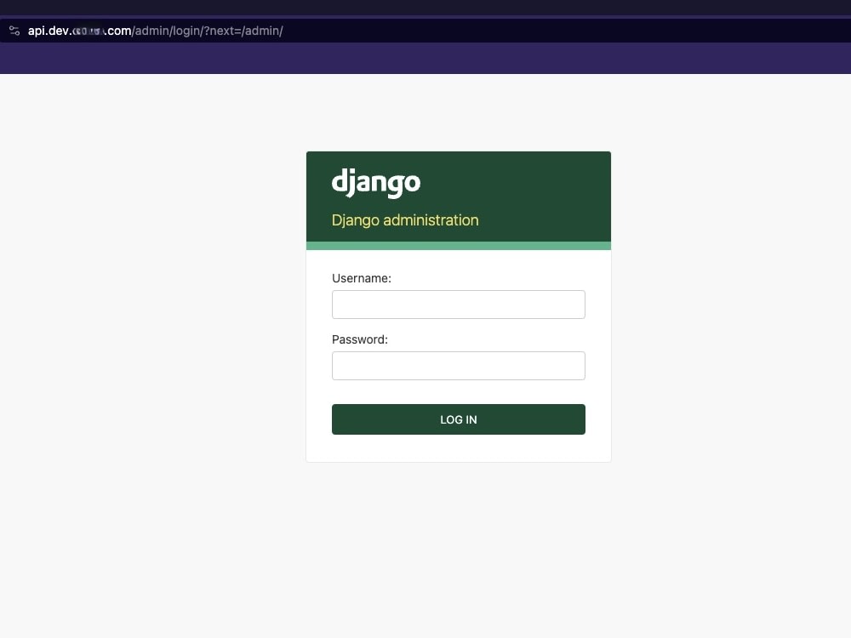Click the django wordmark above Django administration
851x638 pixels.
pyautogui.click(x=376, y=182)
